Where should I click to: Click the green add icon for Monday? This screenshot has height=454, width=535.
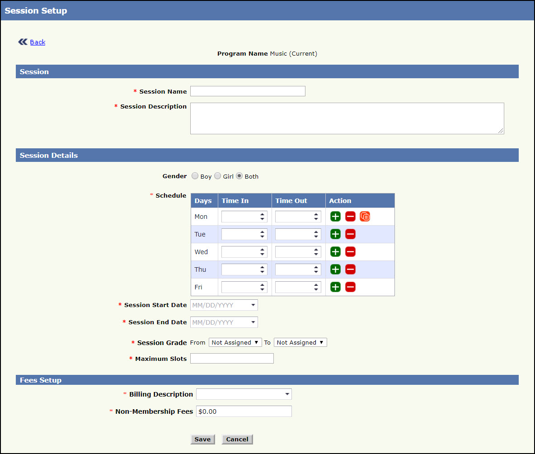coord(335,217)
